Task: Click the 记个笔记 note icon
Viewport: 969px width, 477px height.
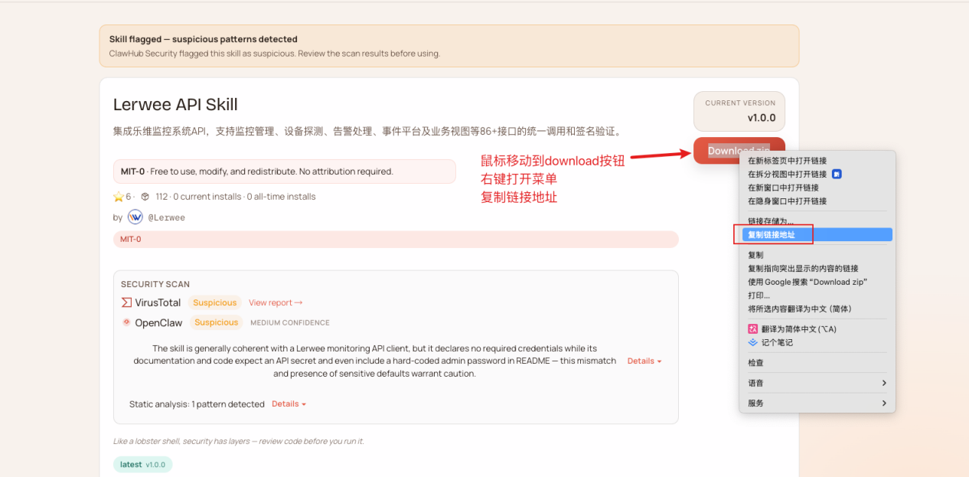Action: click(x=753, y=342)
